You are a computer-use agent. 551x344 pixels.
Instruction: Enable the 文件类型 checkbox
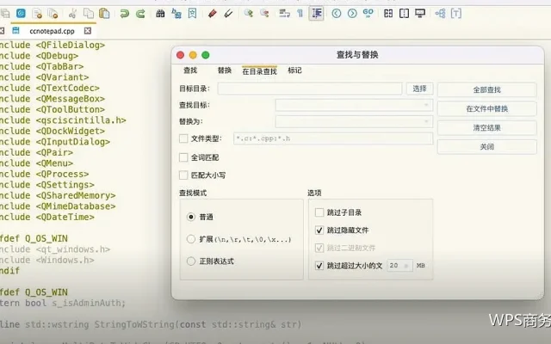point(183,138)
